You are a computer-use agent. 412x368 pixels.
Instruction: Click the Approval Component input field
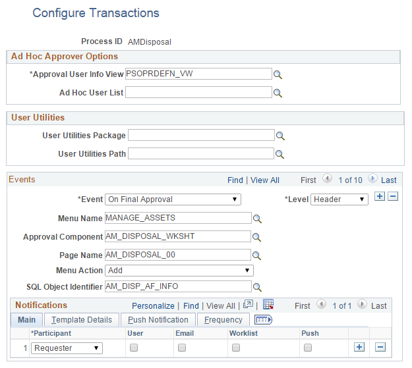[x=178, y=236]
